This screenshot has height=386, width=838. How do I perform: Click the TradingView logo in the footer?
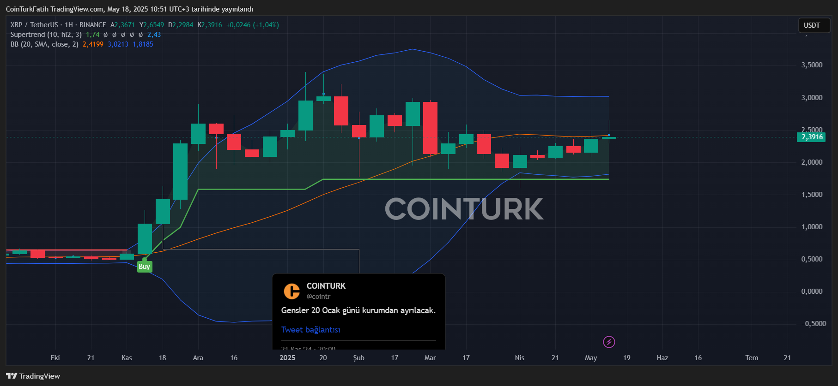(x=33, y=376)
